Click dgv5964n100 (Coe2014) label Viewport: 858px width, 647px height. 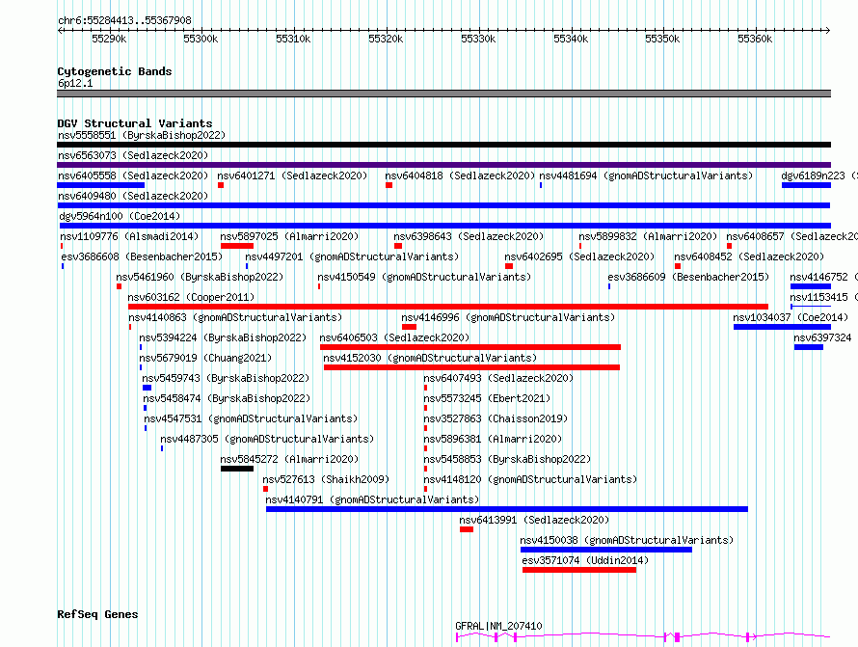120,216
